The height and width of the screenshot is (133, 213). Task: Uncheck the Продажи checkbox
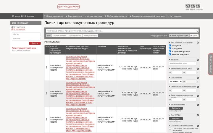point(170,48)
